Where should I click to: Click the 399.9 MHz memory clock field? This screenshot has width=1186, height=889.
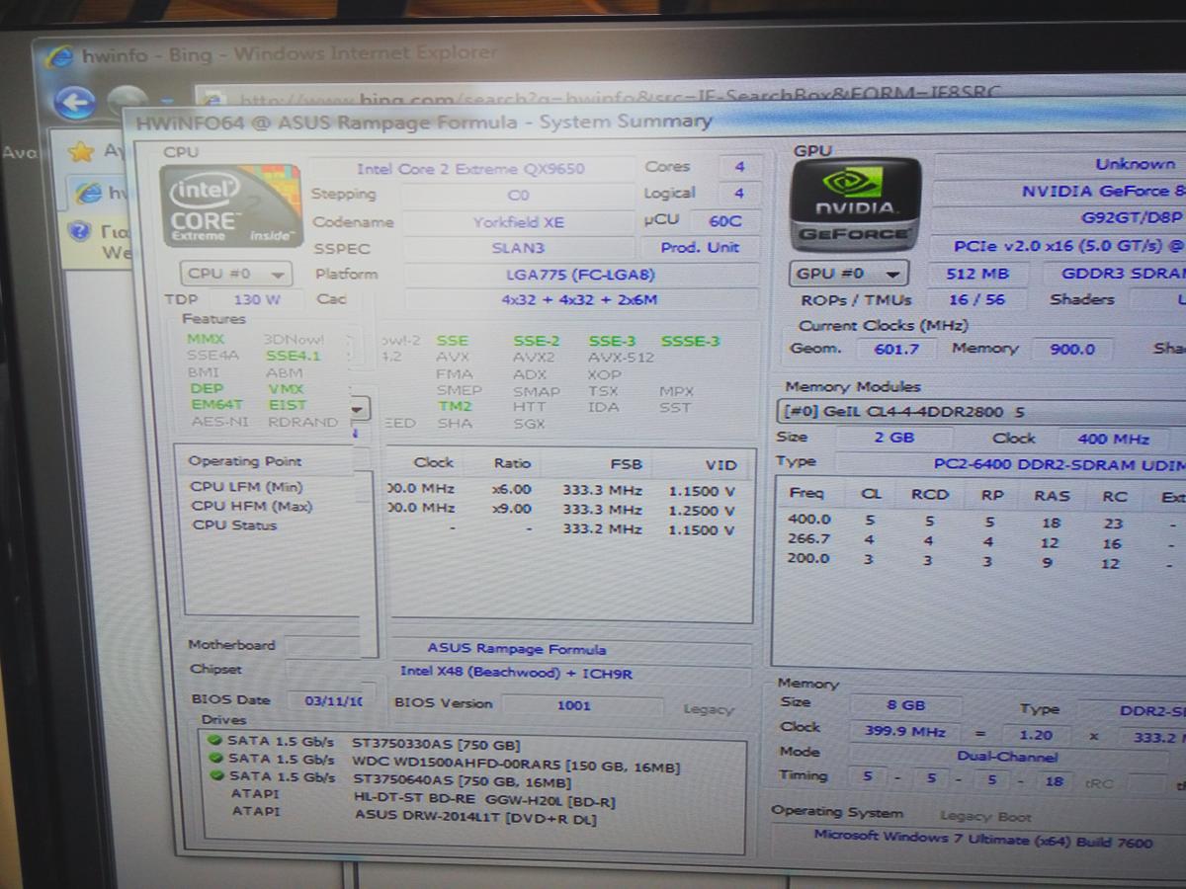[x=905, y=732]
